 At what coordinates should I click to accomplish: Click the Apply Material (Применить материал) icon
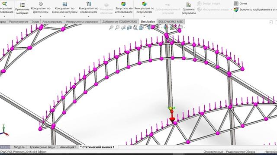tap(22, 5)
